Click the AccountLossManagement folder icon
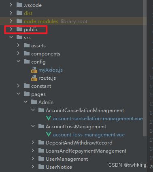The height and width of the screenshot is (172, 153). tap(41, 126)
